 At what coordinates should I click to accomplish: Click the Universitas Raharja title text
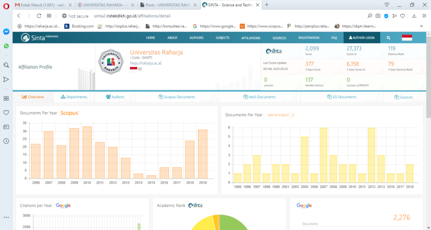157,52
